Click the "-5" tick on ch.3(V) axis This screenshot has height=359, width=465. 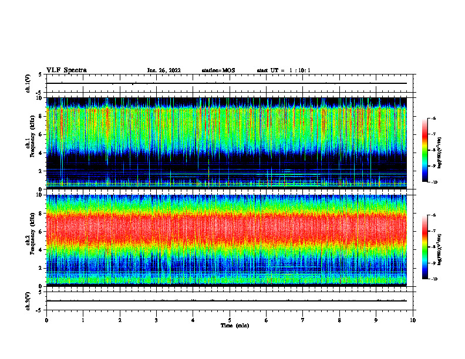click(39, 310)
